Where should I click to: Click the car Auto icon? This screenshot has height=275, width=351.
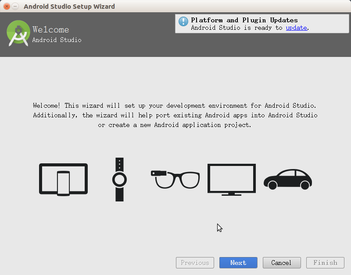[288, 180]
